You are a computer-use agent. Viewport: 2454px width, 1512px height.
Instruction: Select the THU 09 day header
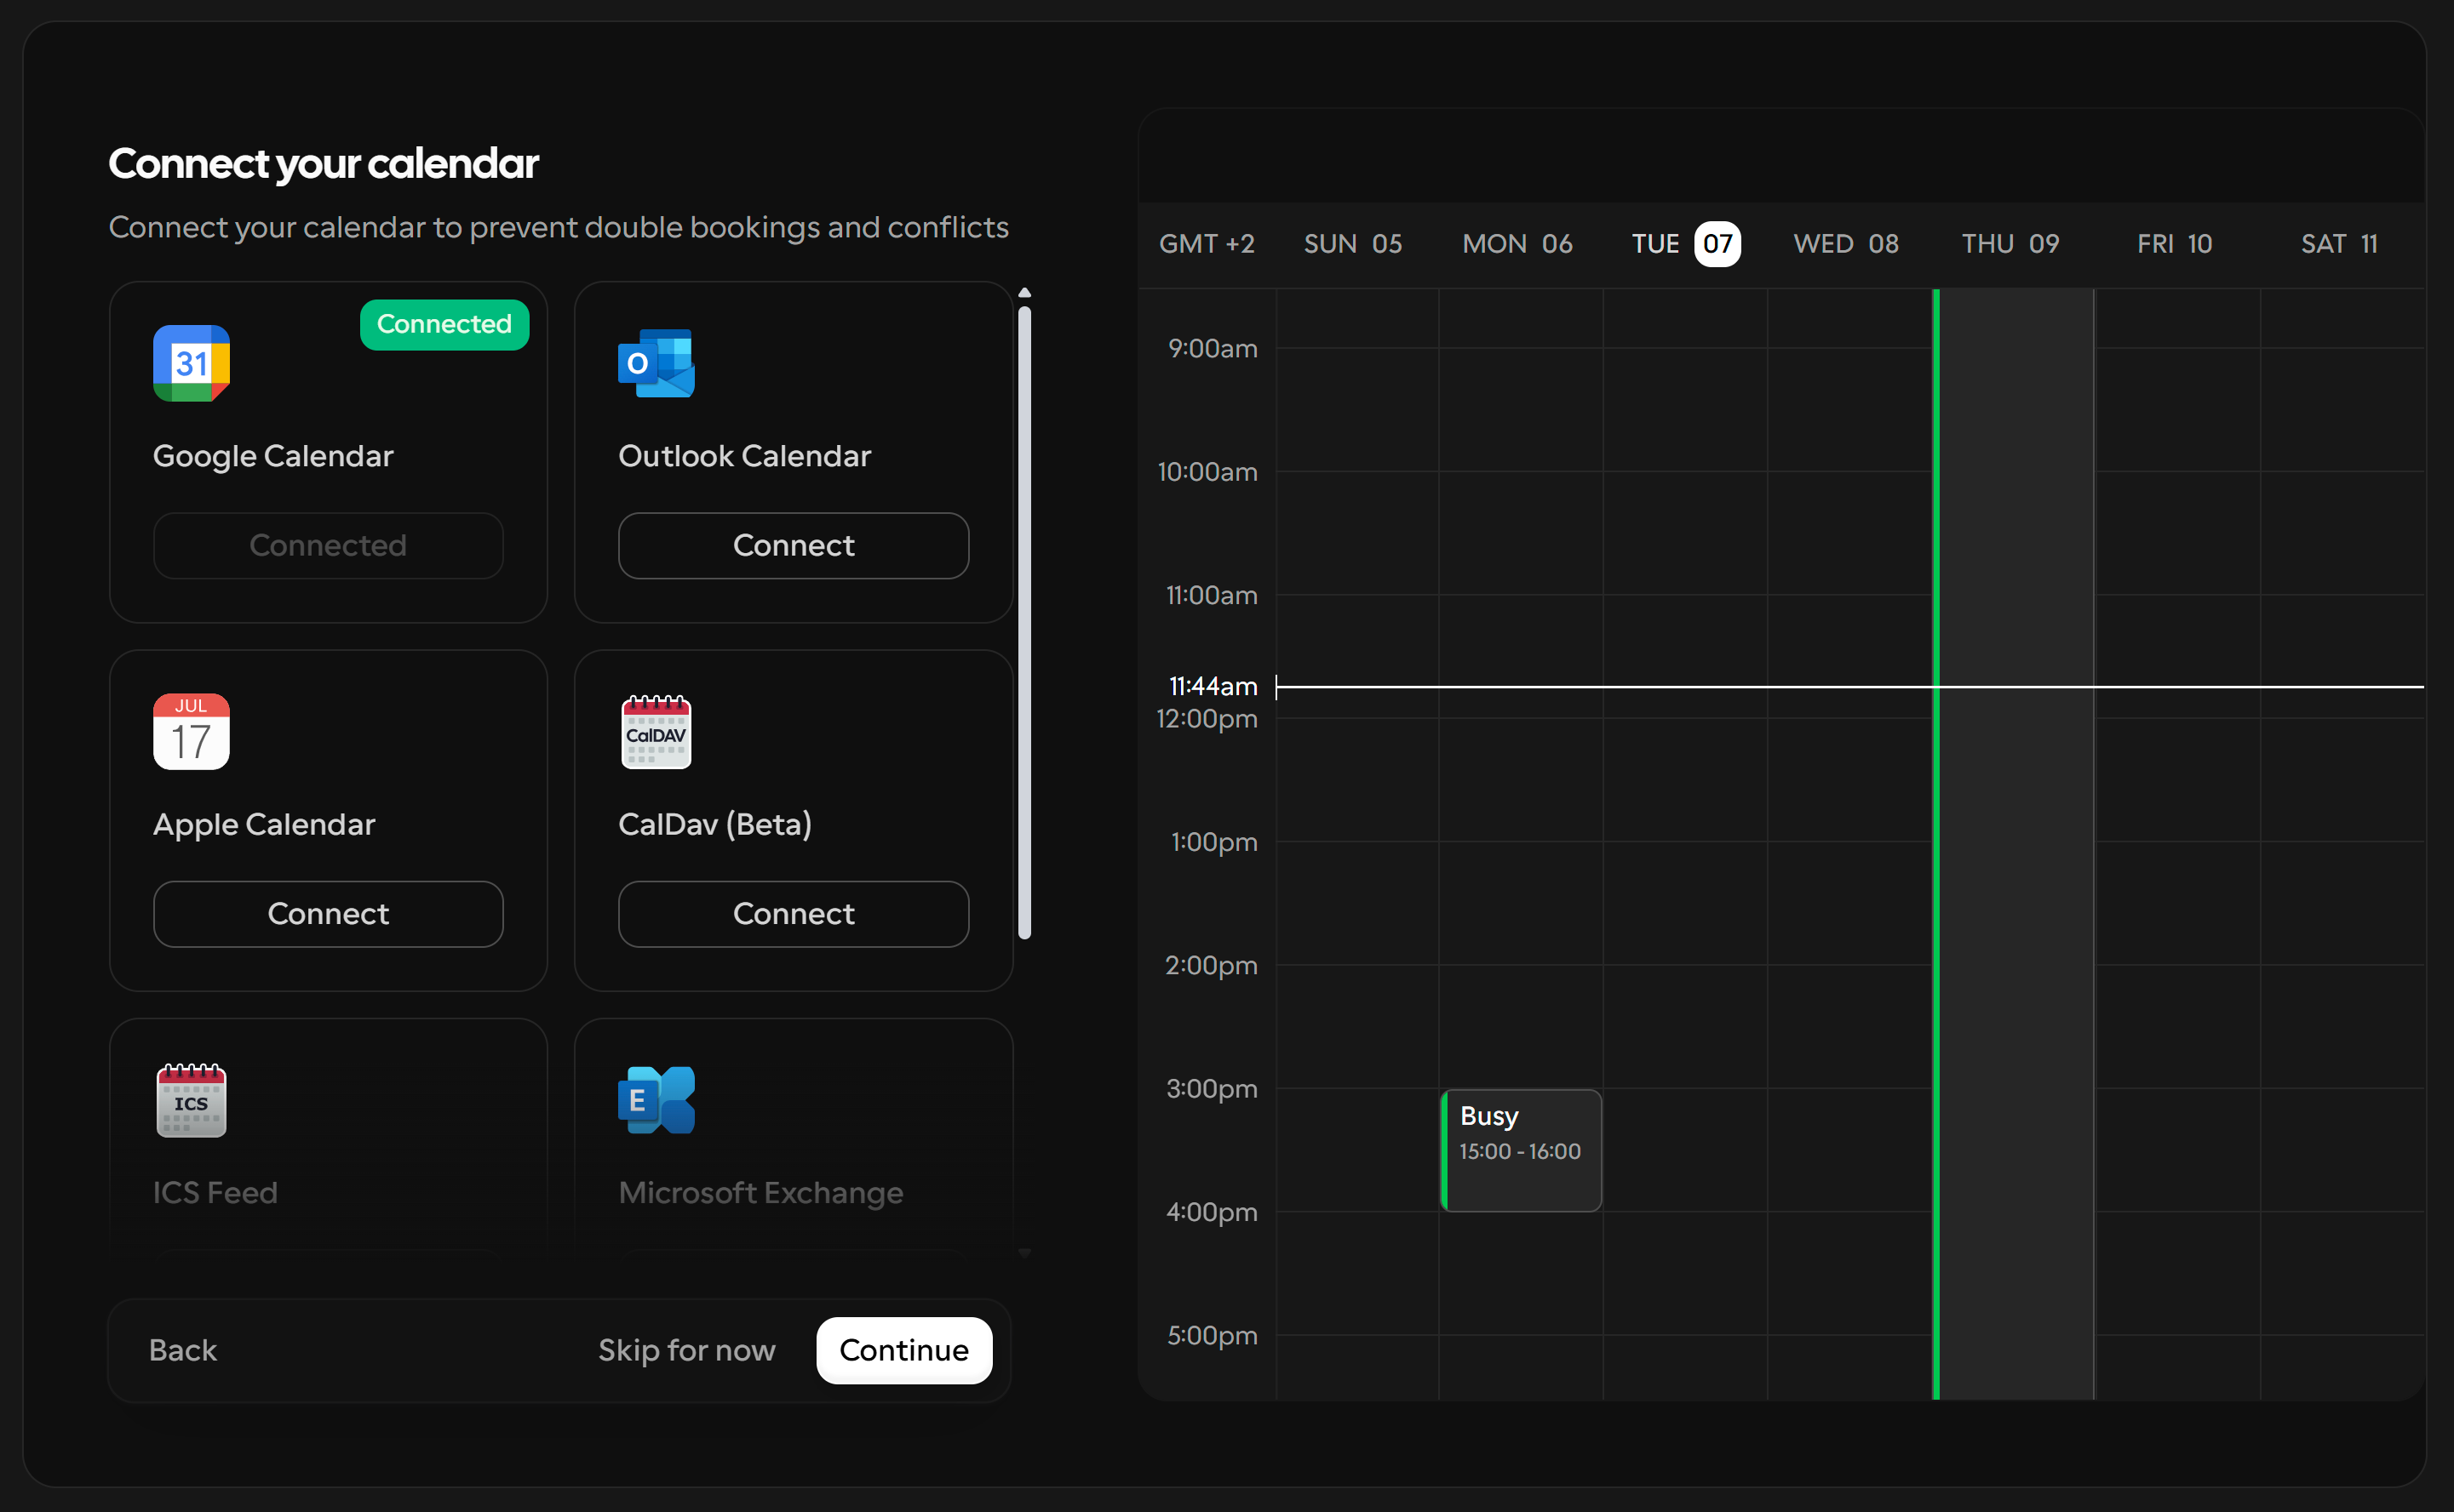pos(2011,244)
